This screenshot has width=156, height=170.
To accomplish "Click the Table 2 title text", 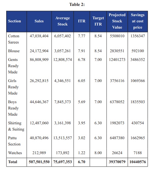I will pyautogui.click(x=77, y=5).
